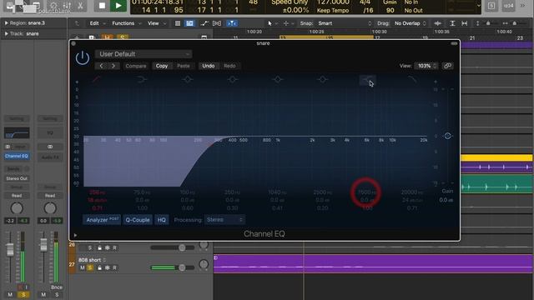Enable the low-pass filter band icon
The height and width of the screenshot is (300, 534).
click(412, 79)
